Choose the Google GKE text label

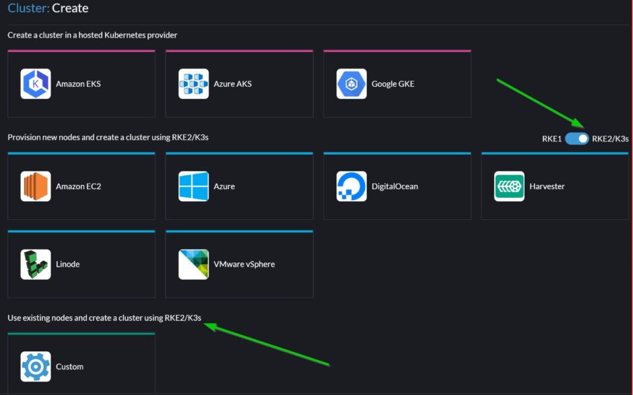[393, 84]
